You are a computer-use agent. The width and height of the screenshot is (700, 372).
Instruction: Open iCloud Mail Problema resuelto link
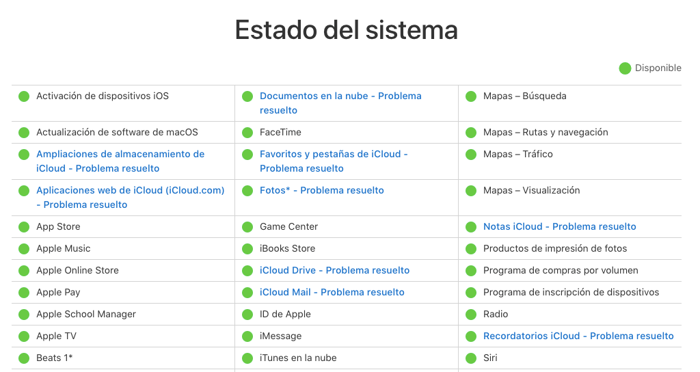point(332,292)
